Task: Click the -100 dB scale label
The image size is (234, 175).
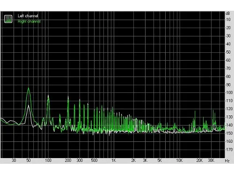Action: click(x=229, y=92)
